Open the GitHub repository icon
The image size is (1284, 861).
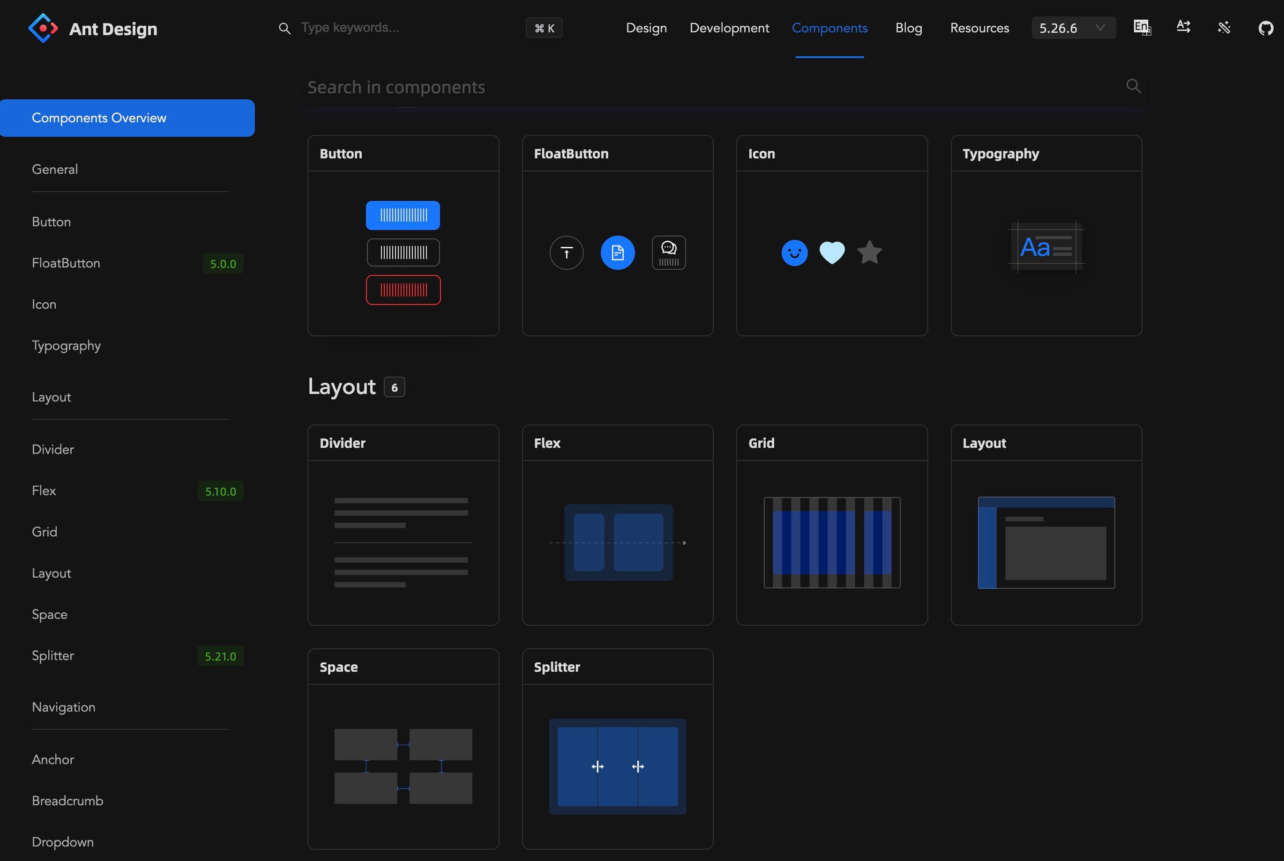[1266, 28]
